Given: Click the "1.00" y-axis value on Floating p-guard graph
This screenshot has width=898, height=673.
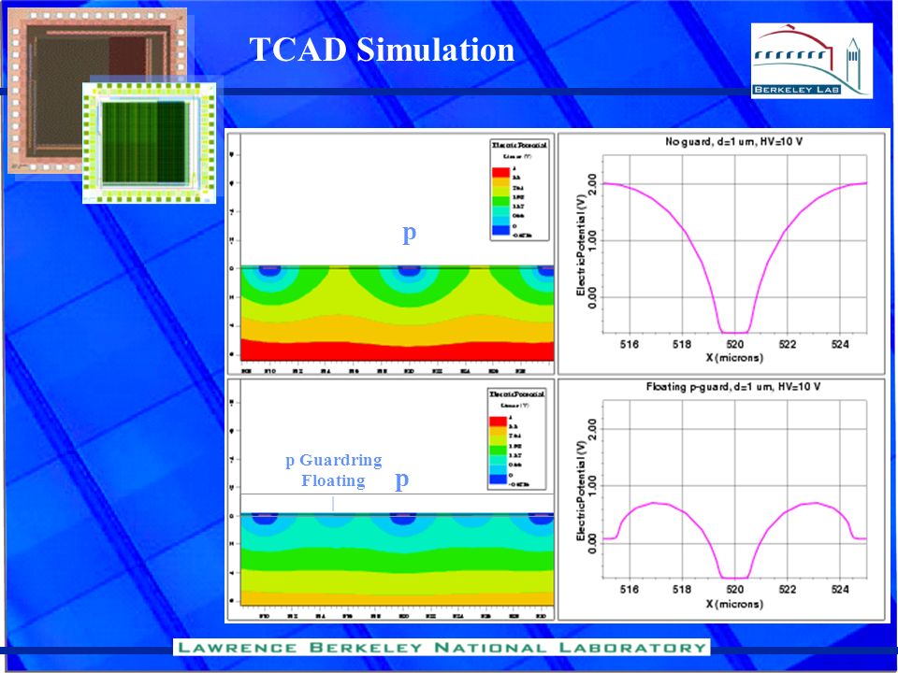Looking at the screenshot, I should [593, 486].
